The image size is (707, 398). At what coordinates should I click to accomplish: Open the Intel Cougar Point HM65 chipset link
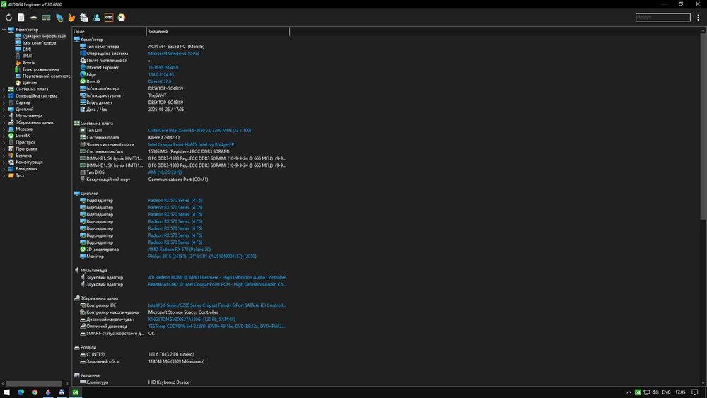191,145
